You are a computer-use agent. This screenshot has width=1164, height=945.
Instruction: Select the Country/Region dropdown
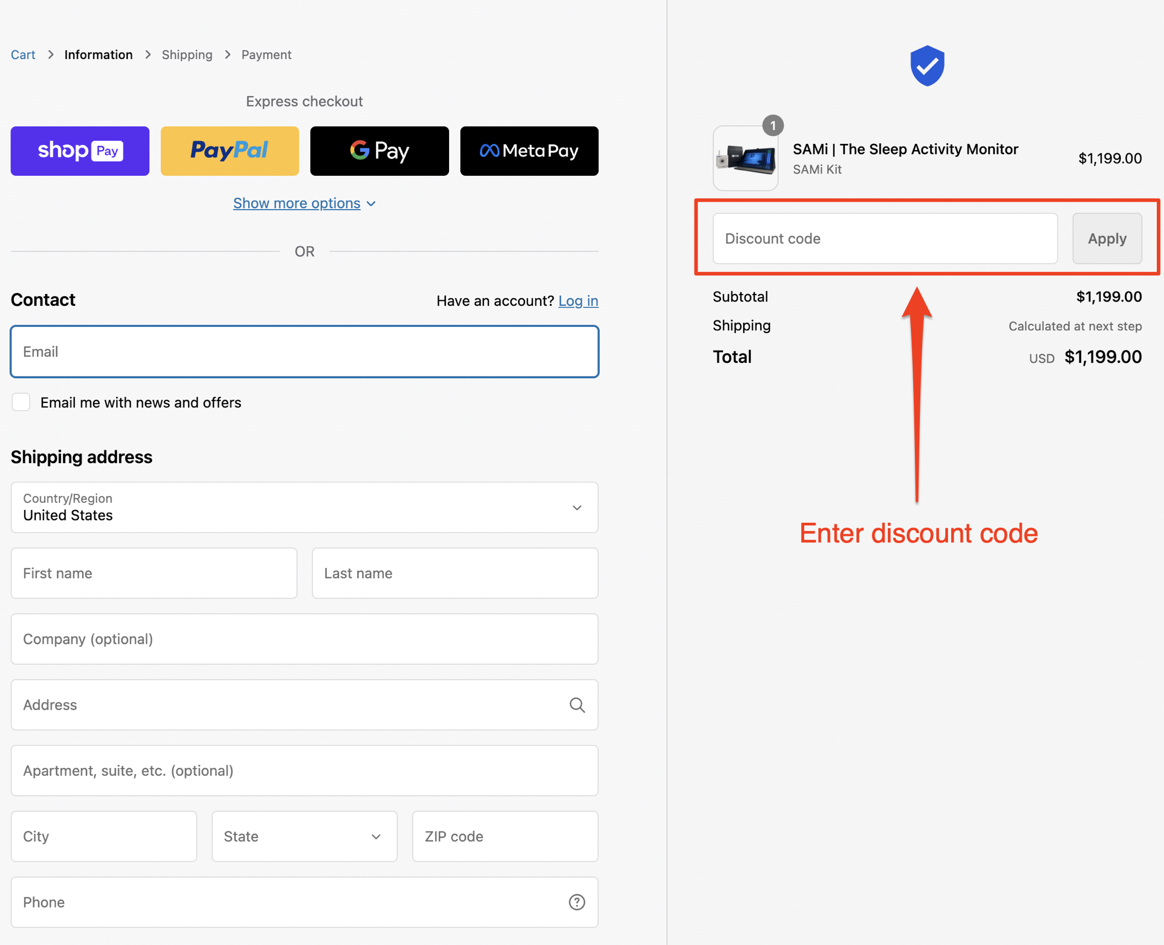pos(304,507)
